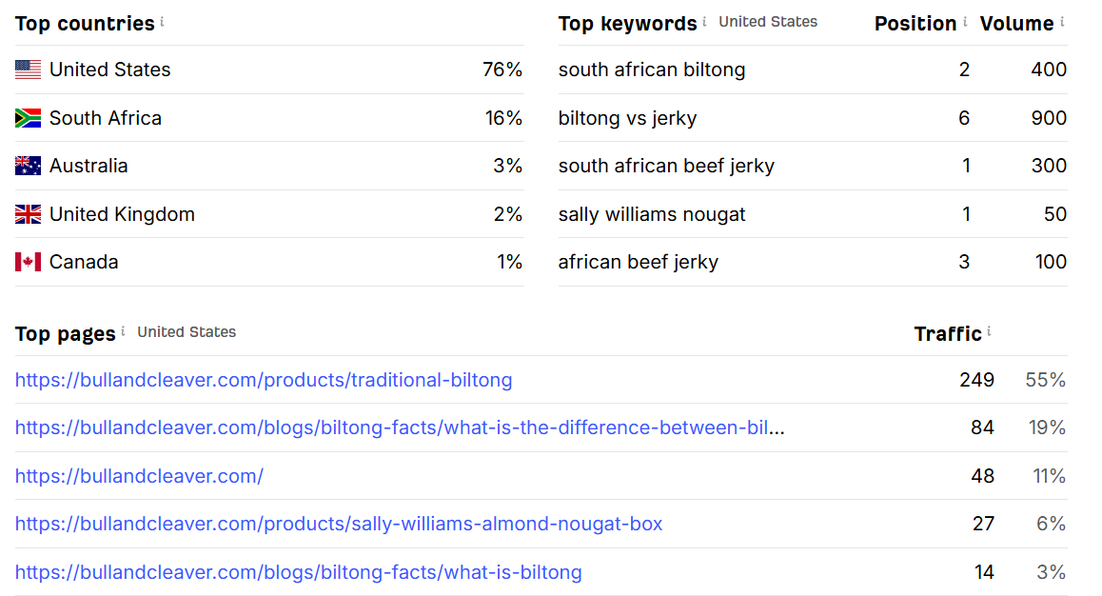This screenshot has width=1102, height=596.
Task: Open the bullandcleaver.com homepage link
Action: click(139, 476)
